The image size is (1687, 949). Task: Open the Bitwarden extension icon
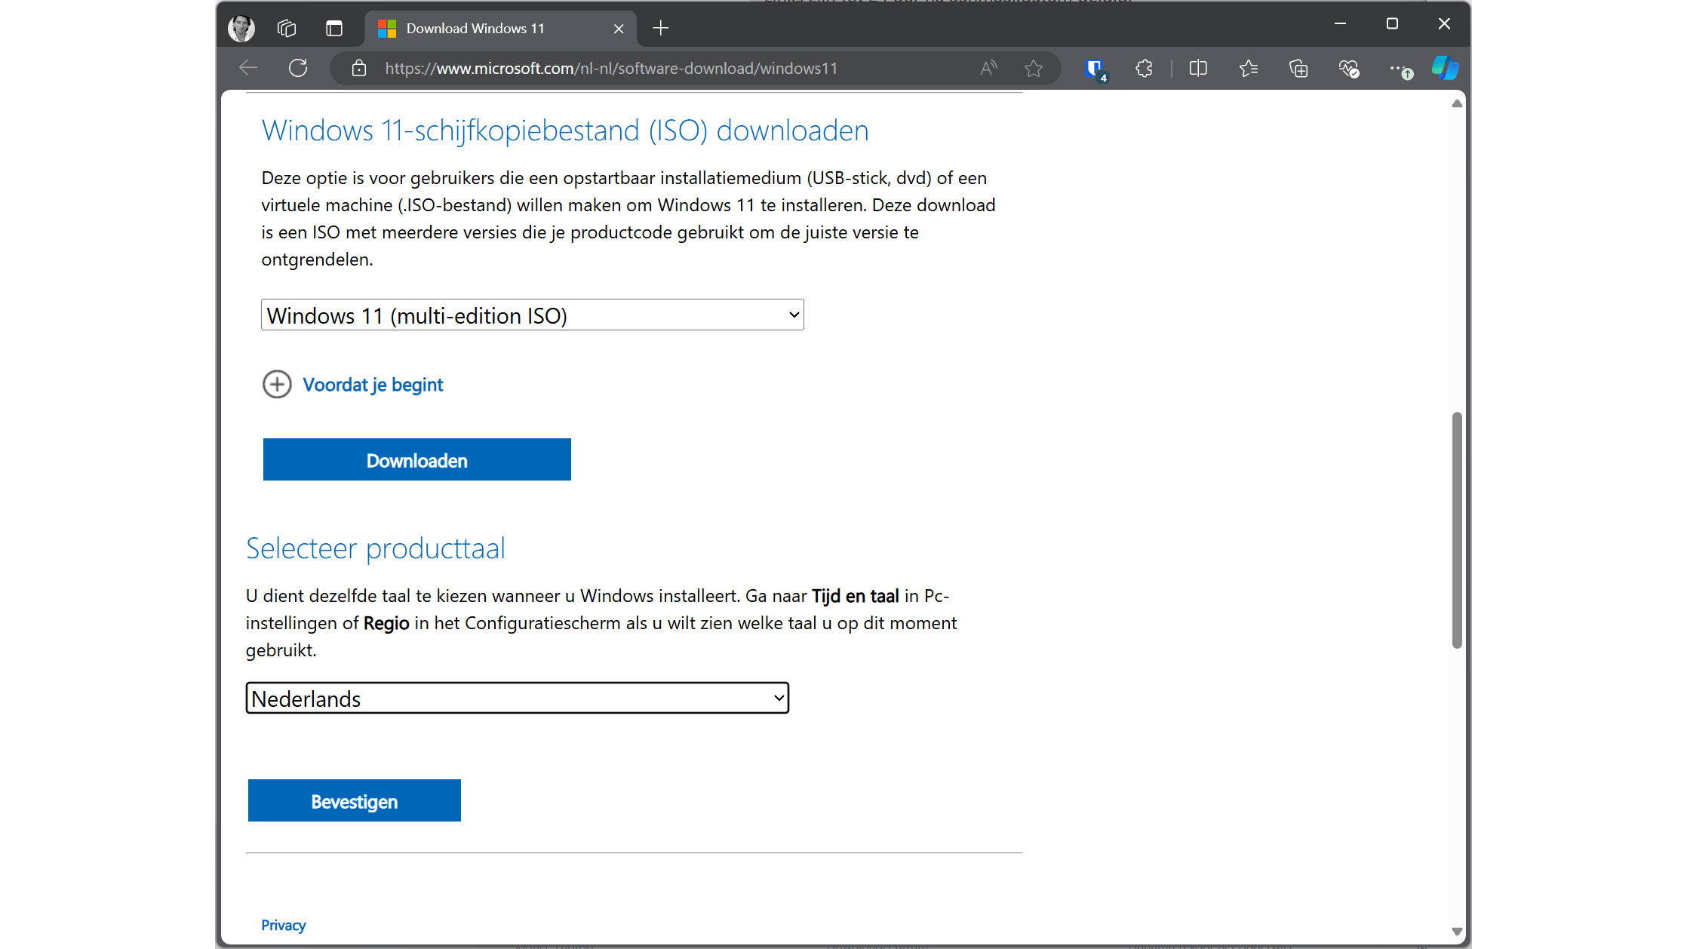pyautogui.click(x=1095, y=69)
